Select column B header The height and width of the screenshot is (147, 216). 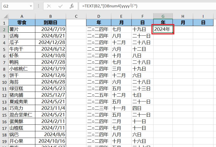point(51,16)
